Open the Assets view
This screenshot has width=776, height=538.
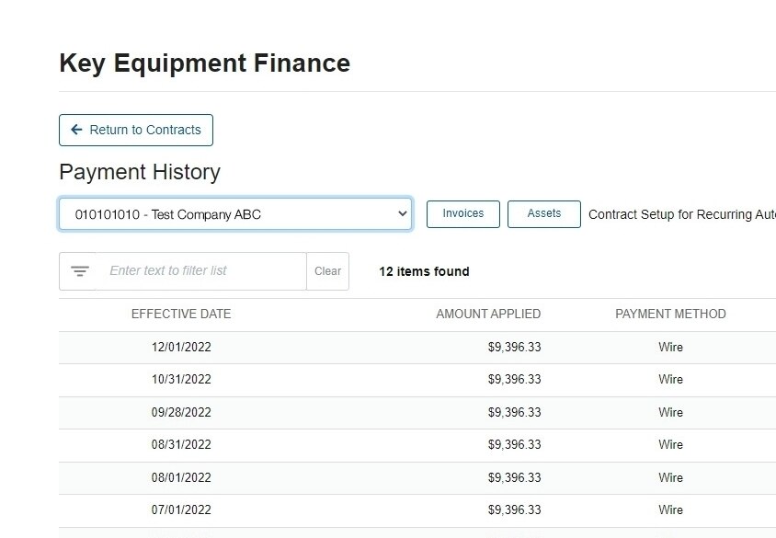[544, 214]
